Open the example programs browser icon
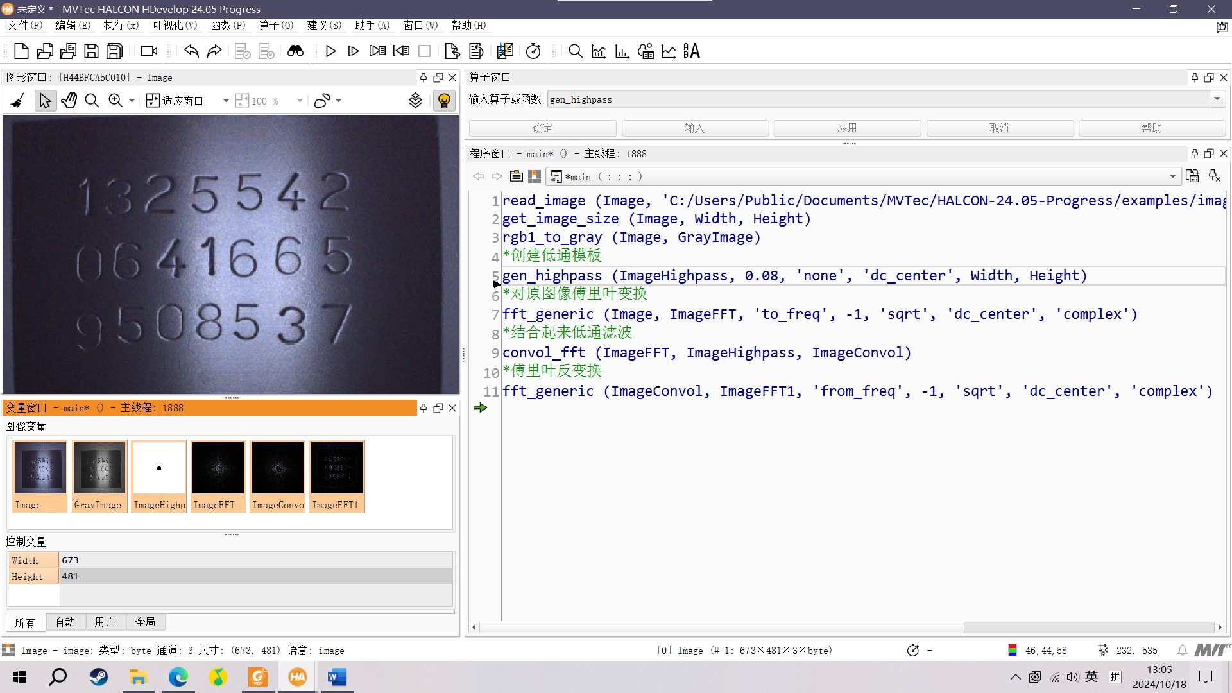This screenshot has height=693, width=1232. (68, 51)
